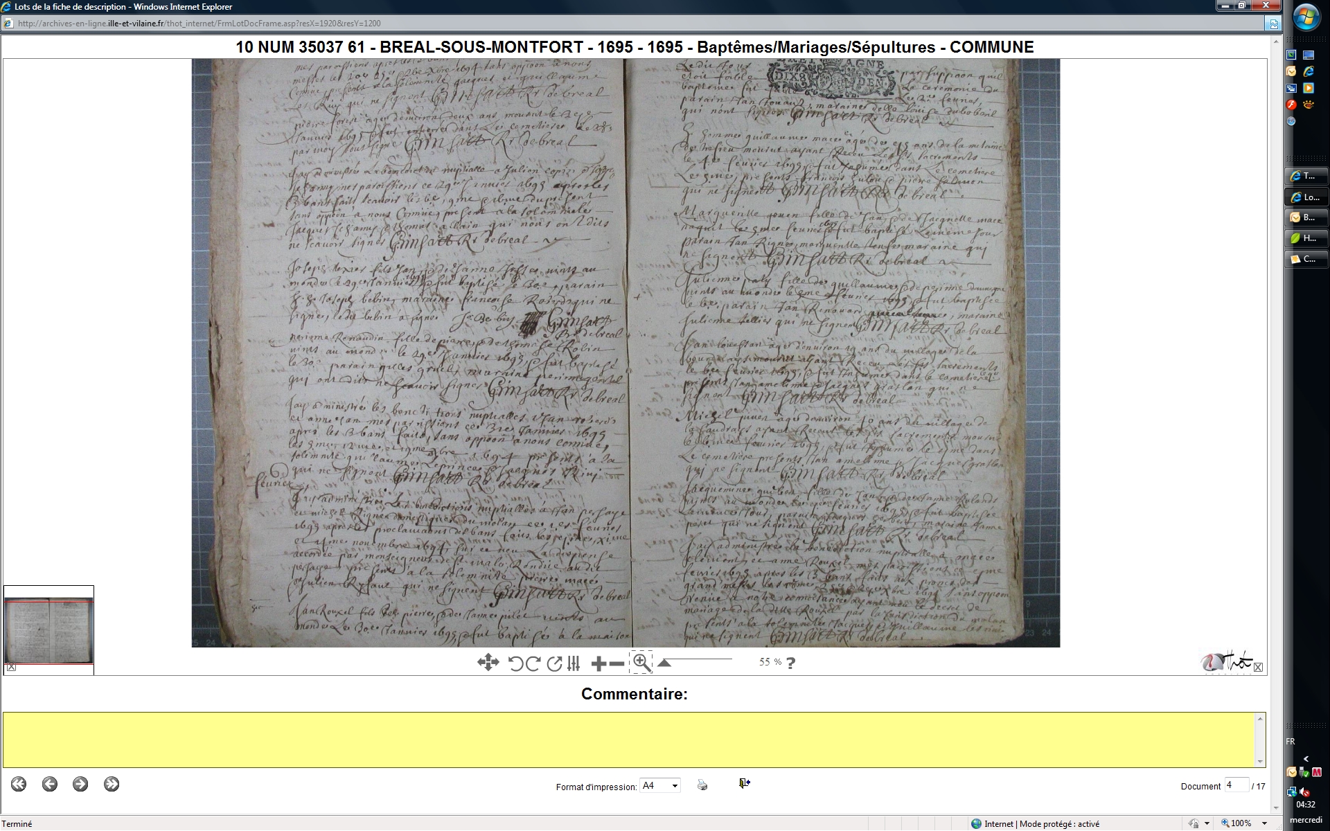
Task: Go to the first document page
Action: pos(19,784)
